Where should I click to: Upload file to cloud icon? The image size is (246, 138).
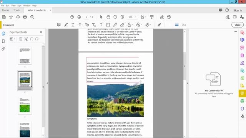18,17
